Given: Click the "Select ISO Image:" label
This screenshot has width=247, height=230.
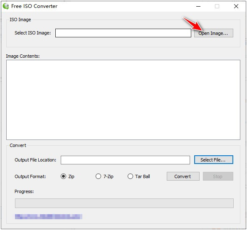Looking at the screenshot, I should click(33, 33).
